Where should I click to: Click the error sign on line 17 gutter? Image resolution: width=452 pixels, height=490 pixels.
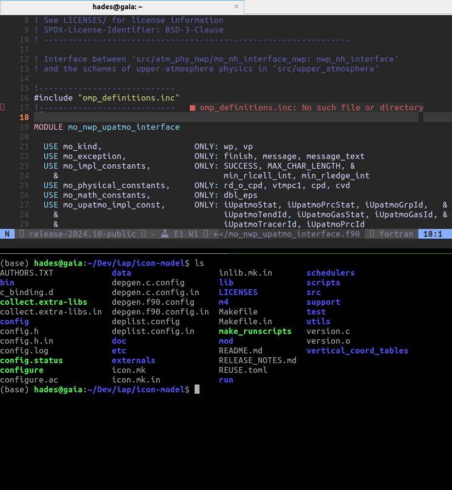pos(2,107)
